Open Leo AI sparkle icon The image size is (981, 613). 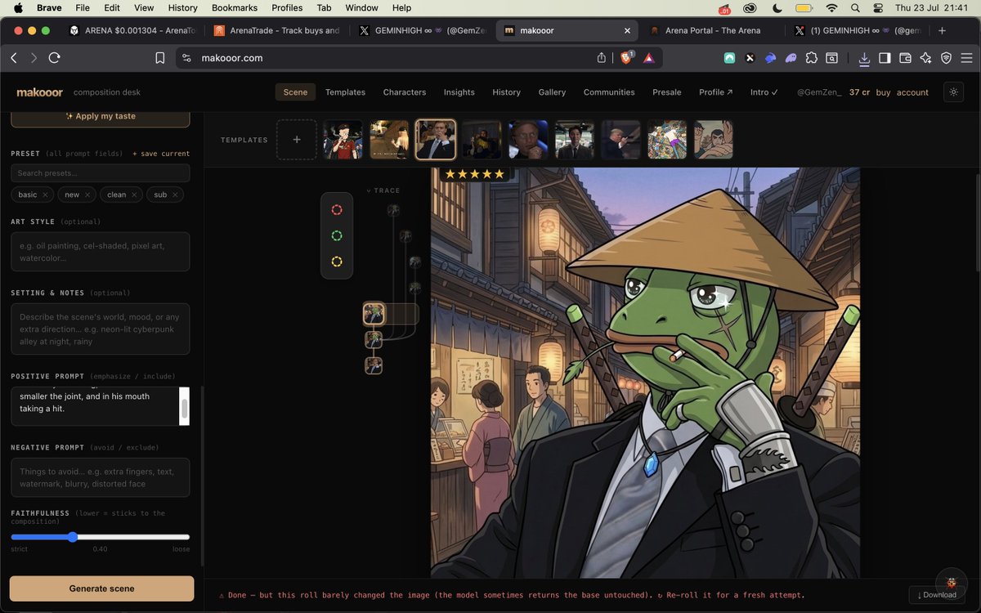point(925,58)
